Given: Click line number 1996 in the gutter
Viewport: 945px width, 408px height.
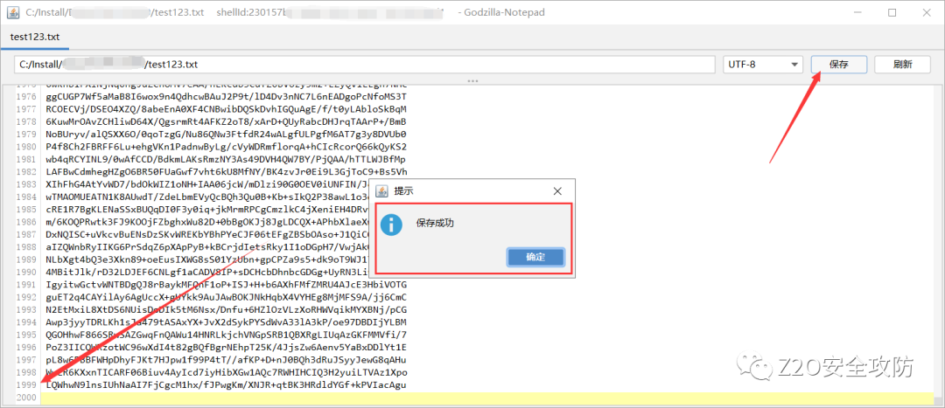Looking at the screenshot, I should coord(26,347).
